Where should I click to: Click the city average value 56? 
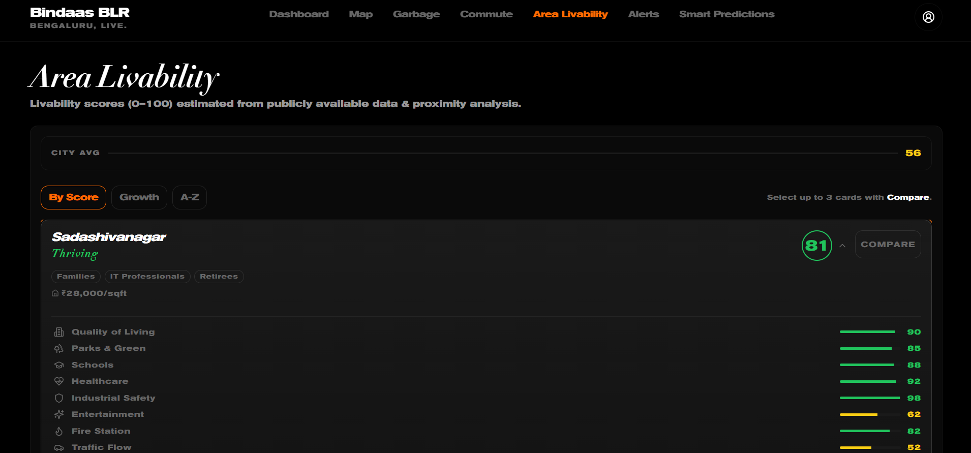(913, 153)
